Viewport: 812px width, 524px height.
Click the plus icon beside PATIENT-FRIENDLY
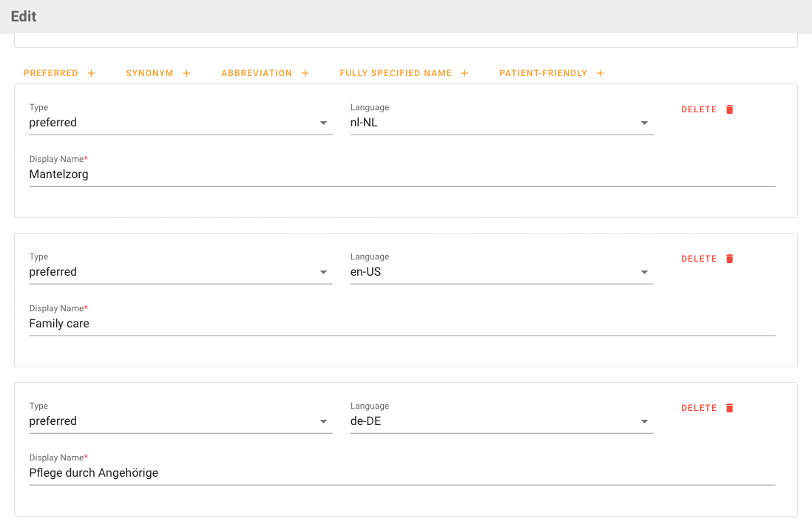coord(600,73)
